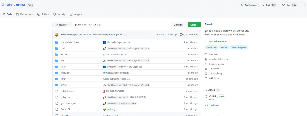Image resolution: width=307 pixels, height=116 pixels.
Task: Select the monitoring-tool topic tag
Action: pyautogui.click(x=239, y=47)
